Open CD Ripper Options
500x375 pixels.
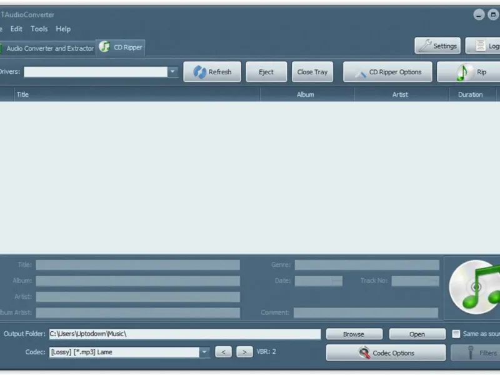[x=387, y=72]
